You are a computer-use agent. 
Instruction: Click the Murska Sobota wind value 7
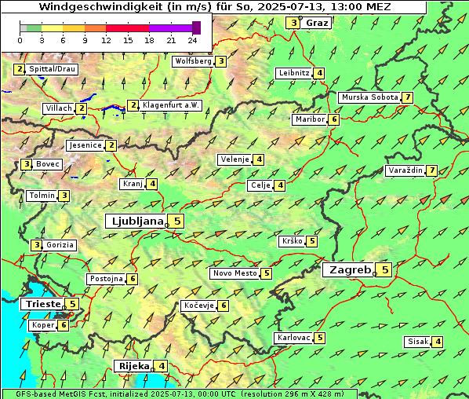(407, 97)
